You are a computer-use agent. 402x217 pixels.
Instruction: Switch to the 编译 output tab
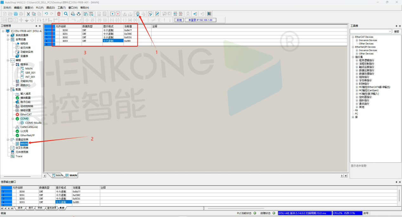click(20, 208)
